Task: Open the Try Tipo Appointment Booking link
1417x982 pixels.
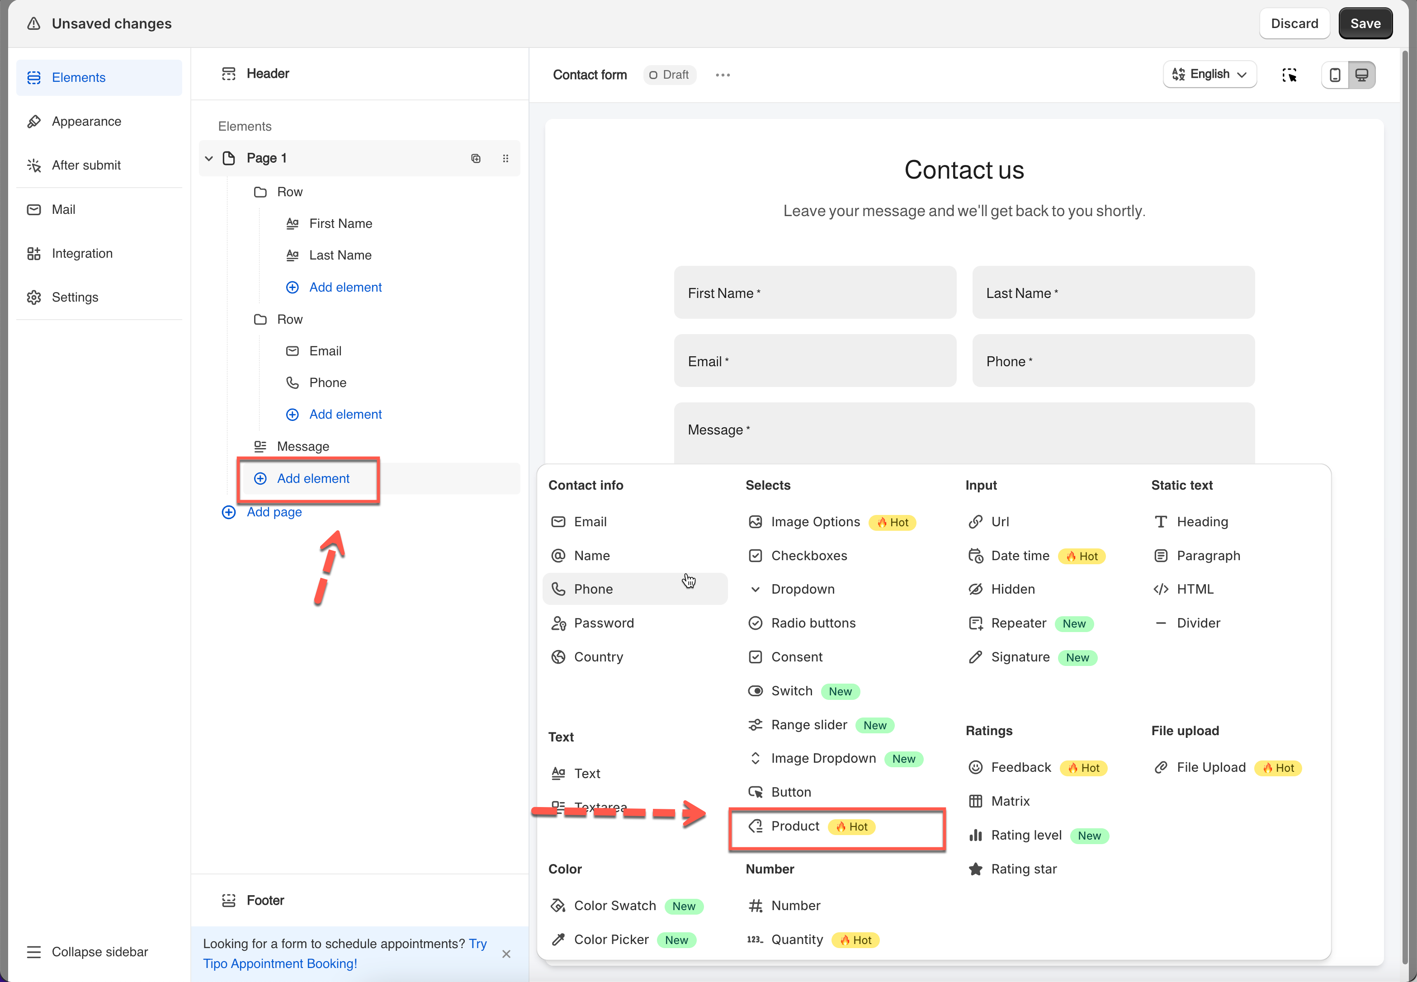Action: tap(280, 963)
